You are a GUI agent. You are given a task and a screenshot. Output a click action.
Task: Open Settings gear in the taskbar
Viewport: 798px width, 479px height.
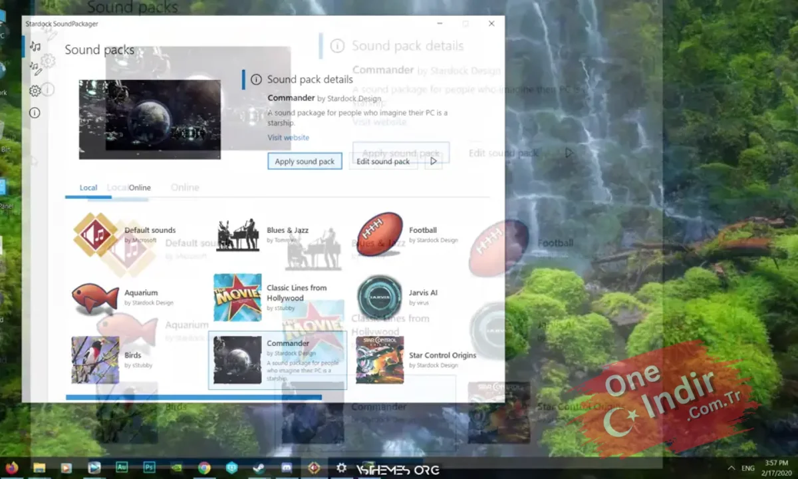341,468
